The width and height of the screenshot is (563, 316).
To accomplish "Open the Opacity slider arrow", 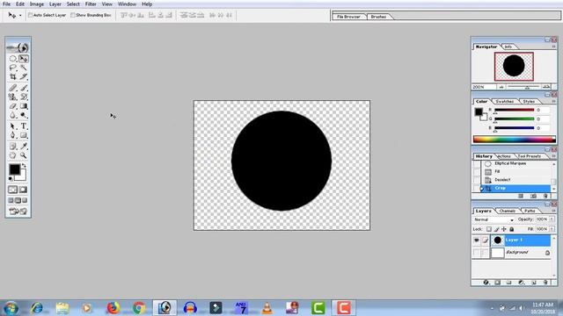I will [x=552, y=219].
